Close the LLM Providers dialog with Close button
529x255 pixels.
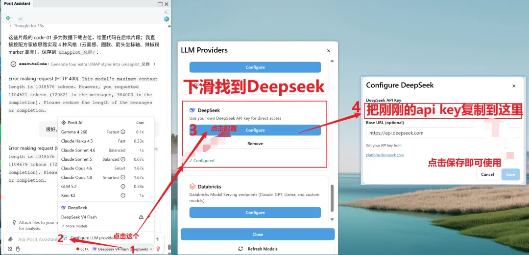(258, 234)
